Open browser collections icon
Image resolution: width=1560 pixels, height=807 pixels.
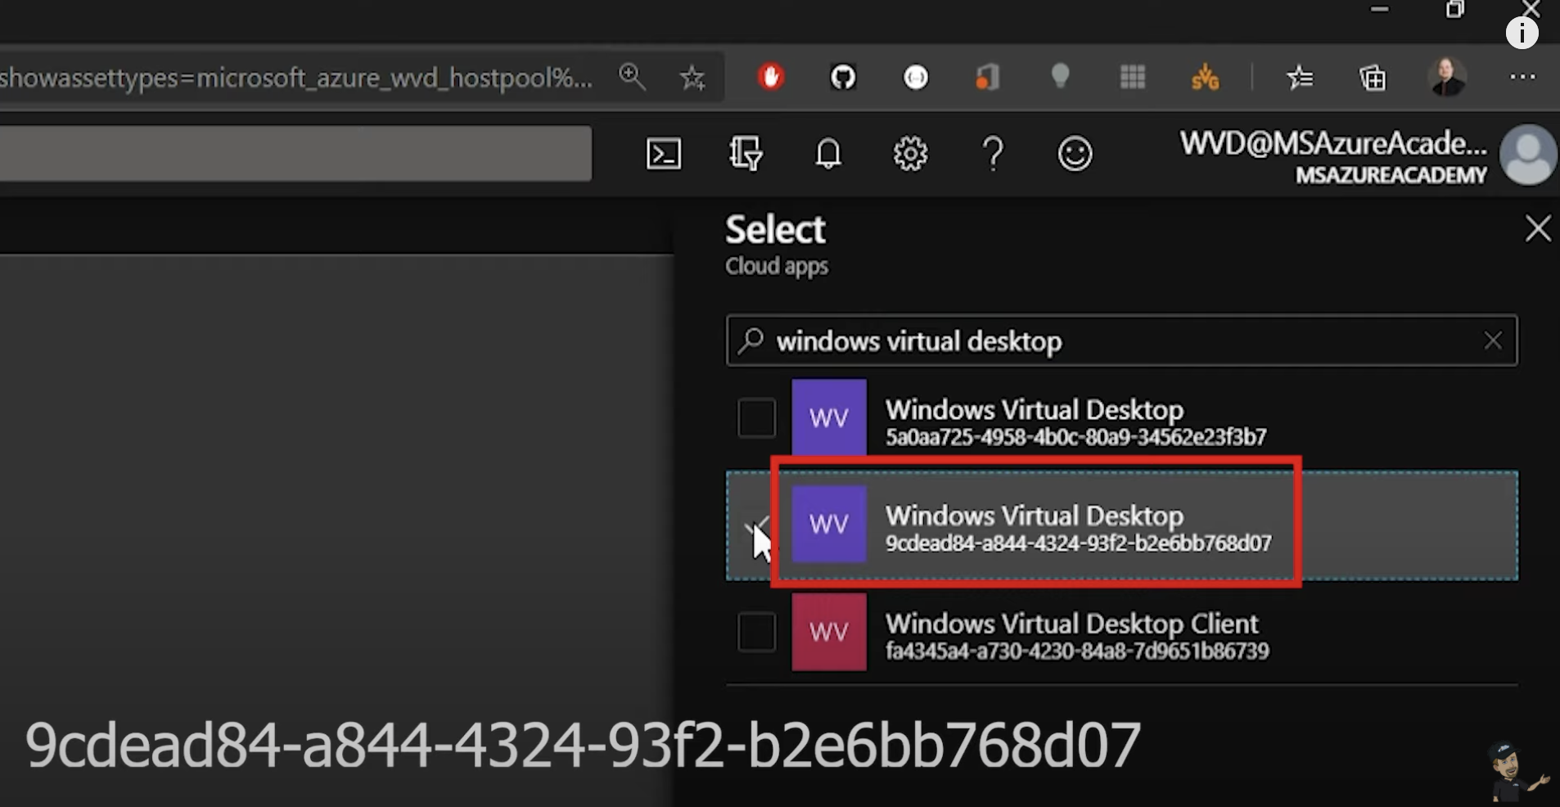(1373, 78)
